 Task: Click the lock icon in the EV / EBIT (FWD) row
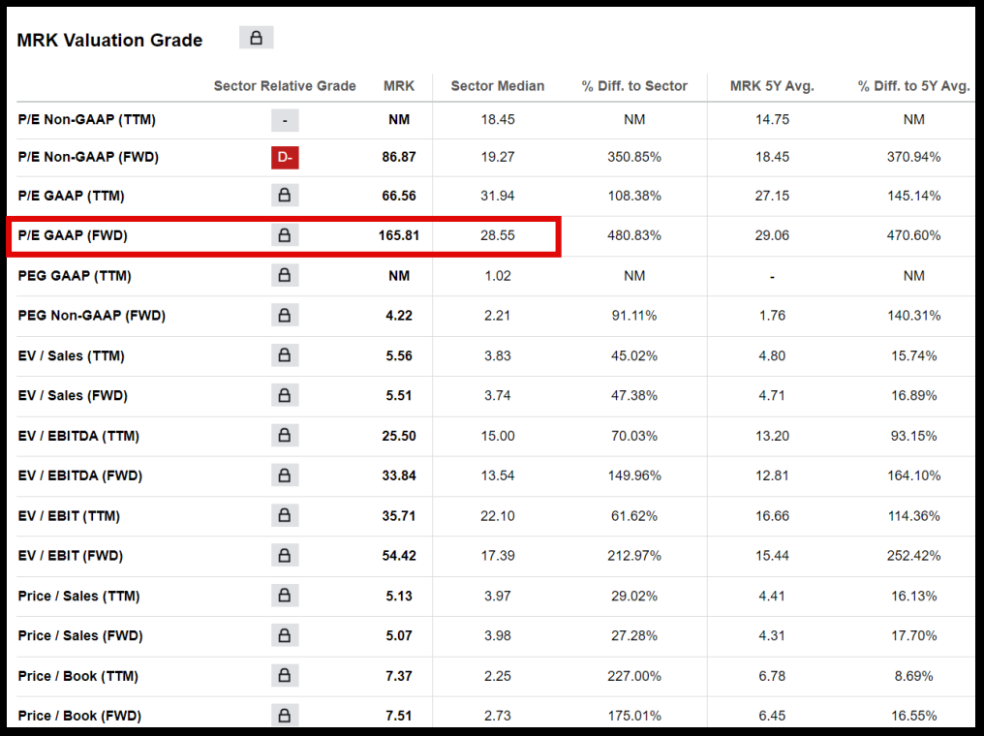pyautogui.click(x=285, y=555)
